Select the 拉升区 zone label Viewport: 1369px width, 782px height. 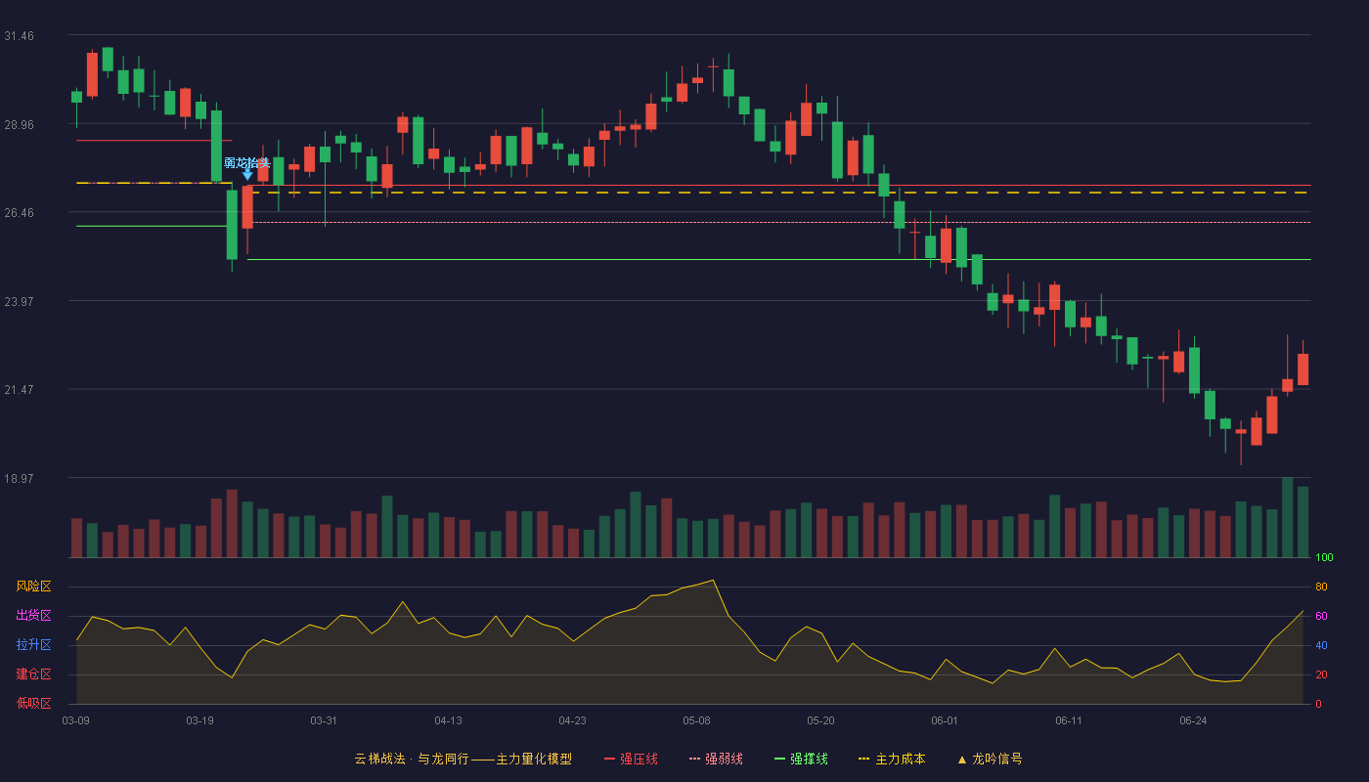coord(33,645)
